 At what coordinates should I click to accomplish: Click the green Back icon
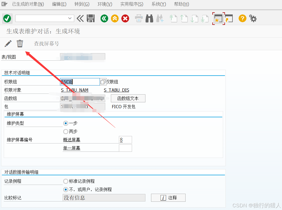click(104, 18)
